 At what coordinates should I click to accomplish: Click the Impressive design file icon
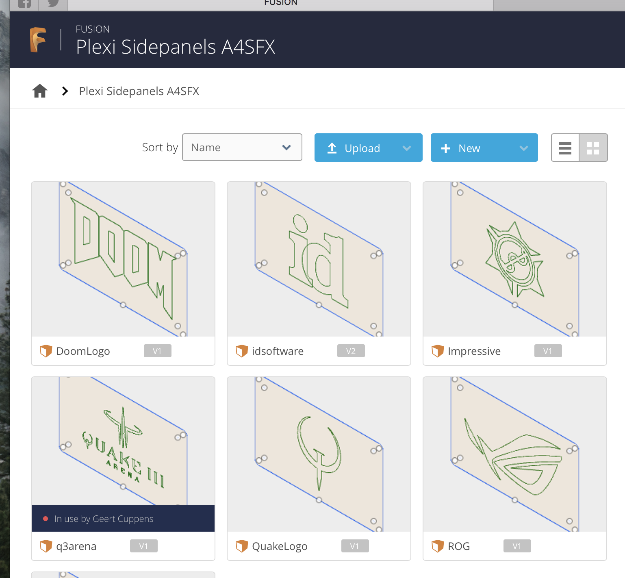pyautogui.click(x=438, y=351)
